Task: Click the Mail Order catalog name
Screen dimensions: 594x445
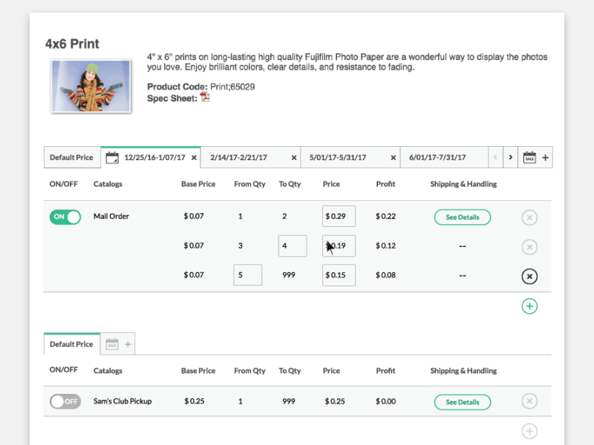Action: (x=111, y=216)
